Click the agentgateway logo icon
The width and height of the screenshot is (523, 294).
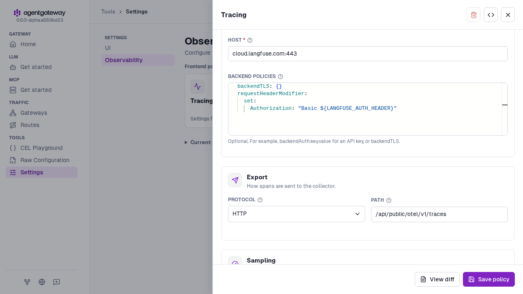tap(17, 13)
